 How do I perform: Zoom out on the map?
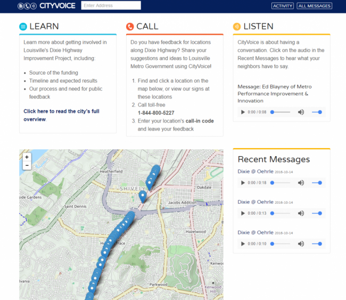pyautogui.click(x=27, y=166)
